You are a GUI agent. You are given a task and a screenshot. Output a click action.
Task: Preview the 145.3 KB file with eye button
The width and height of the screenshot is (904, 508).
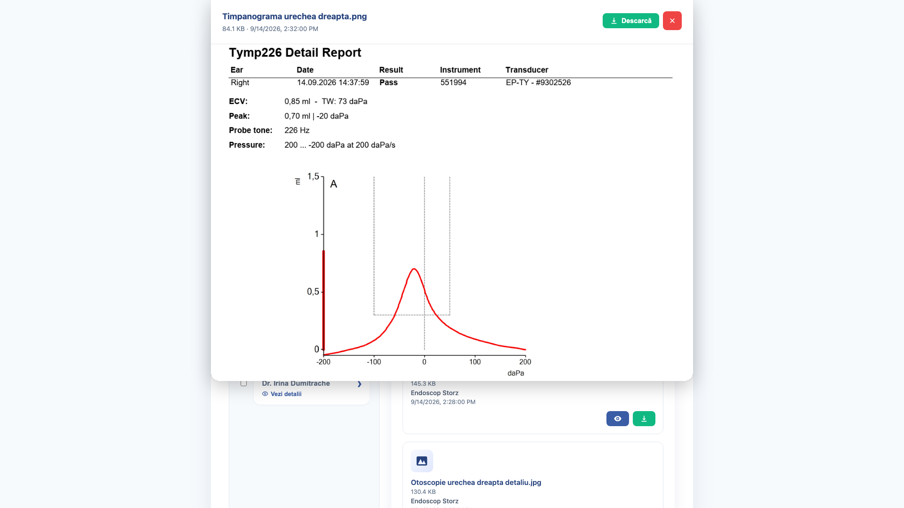(x=617, y=419)
